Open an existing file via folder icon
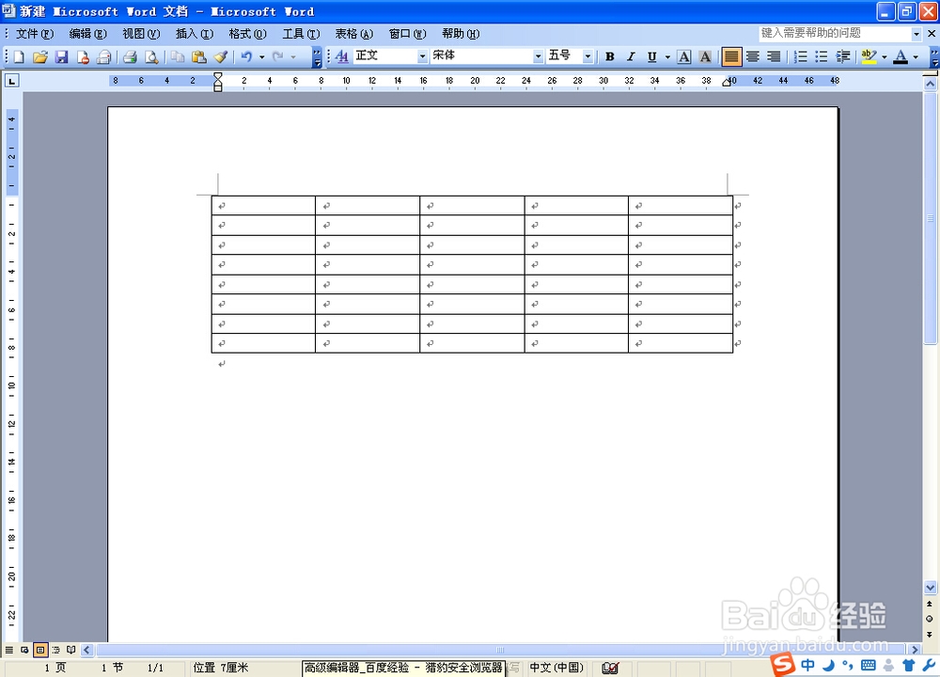 [40, 57]
